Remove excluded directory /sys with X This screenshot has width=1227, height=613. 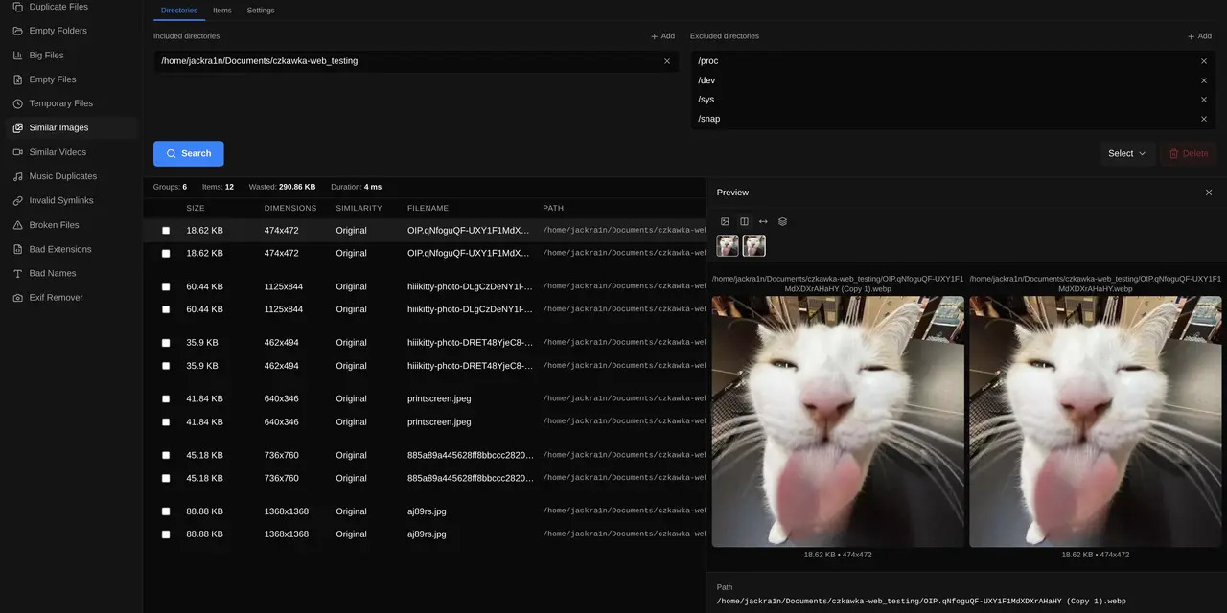(x=1204, y=100)
